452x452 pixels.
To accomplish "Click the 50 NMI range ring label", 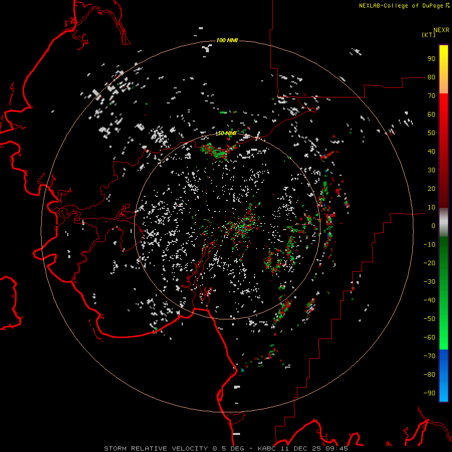I will [x=227, y=133].
